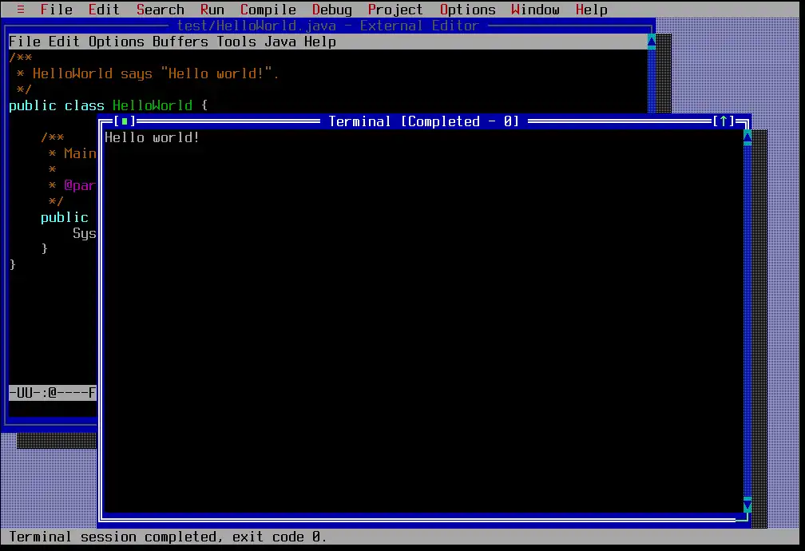Open Edit menu in External Editor window

click(x=64, y=42)
